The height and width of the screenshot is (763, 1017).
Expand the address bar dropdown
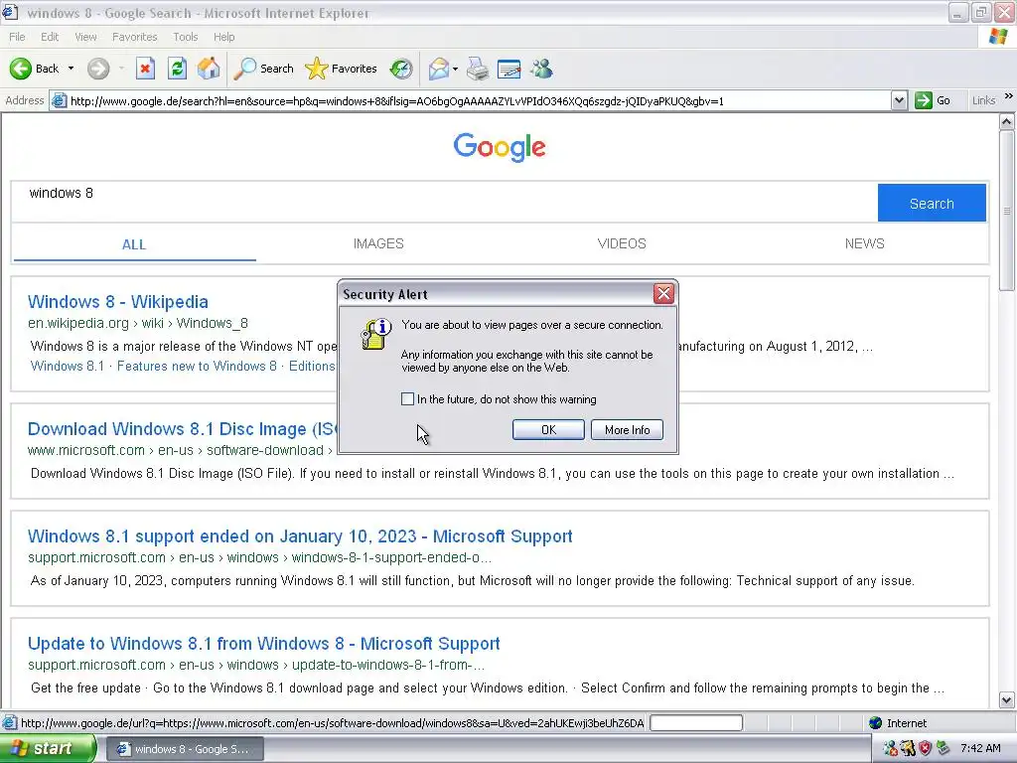click(899, 100)
